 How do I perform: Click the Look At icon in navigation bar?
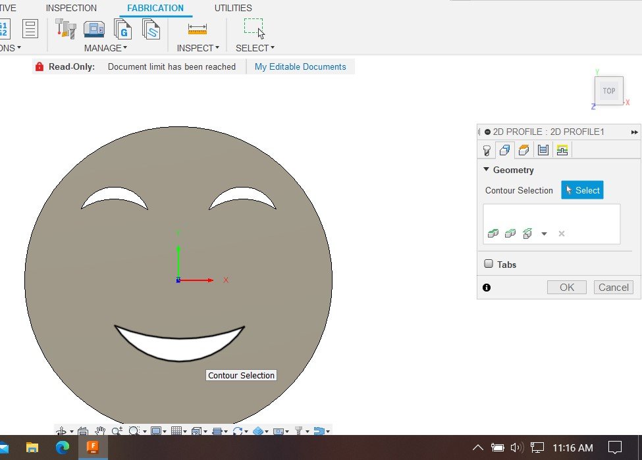pyautogui.click(x=83, y=431)
